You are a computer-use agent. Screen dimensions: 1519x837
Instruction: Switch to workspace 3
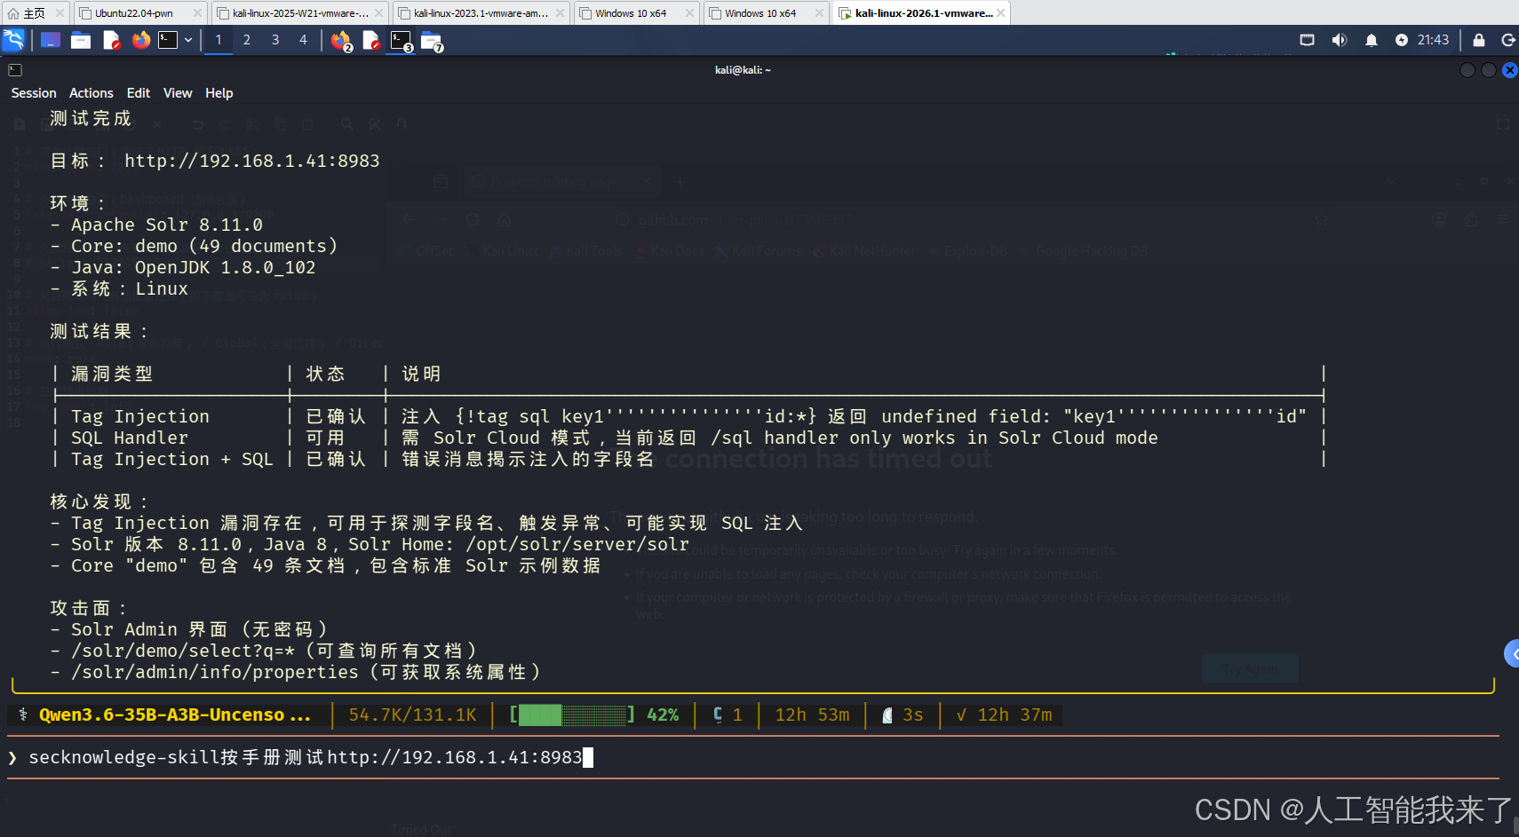click(275, 40)
